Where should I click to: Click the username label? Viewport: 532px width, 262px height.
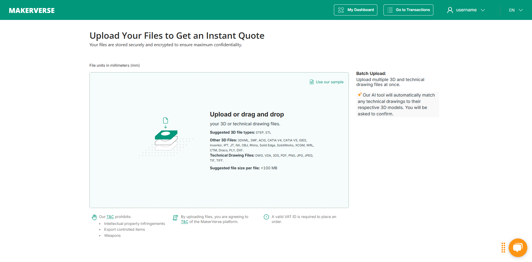pos(466,10)
